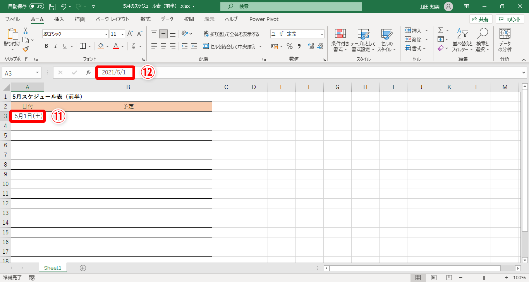Viewport: 529px width, 282px height.
Task: Apply the Comma Style icon
Action: click(x=299, y=46)
